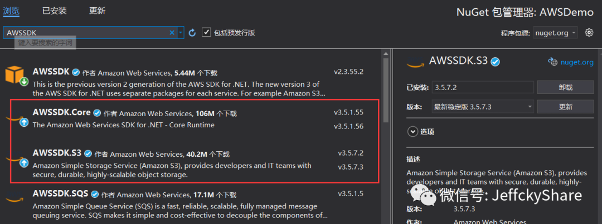Viewport: 602px width, 224px height.
Task: Click verified badge beside AWSSDK.S3 in list
Action: [x=88, y=153]
